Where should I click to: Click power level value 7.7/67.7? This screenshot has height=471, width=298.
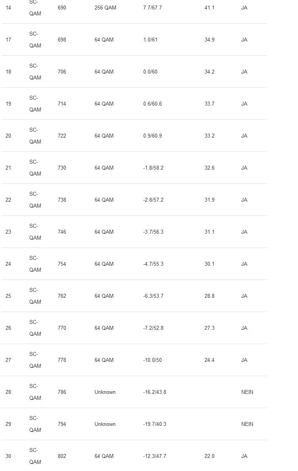(x=152, y=8)
